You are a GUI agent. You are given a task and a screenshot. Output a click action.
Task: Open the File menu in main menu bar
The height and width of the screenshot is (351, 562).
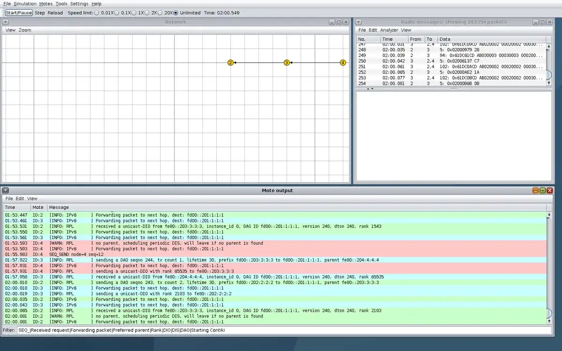click(7, 4)
